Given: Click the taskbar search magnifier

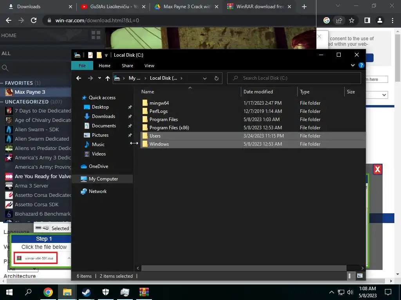Looking at the screenshot, I should click(x=28, y=292).
